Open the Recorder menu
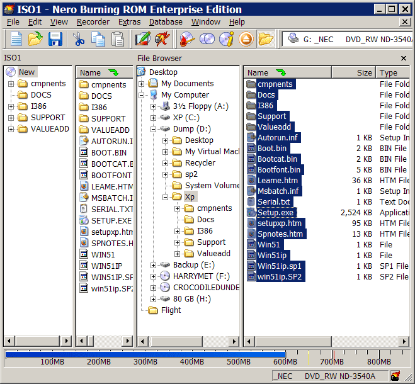This screenshot has width=415, height=384. pos(93,22)
